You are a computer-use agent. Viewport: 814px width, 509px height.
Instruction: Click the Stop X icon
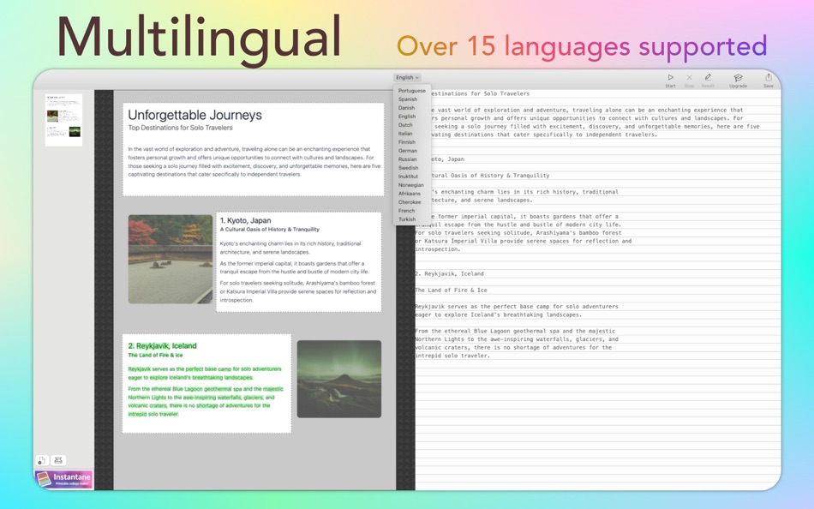point(689,77)
